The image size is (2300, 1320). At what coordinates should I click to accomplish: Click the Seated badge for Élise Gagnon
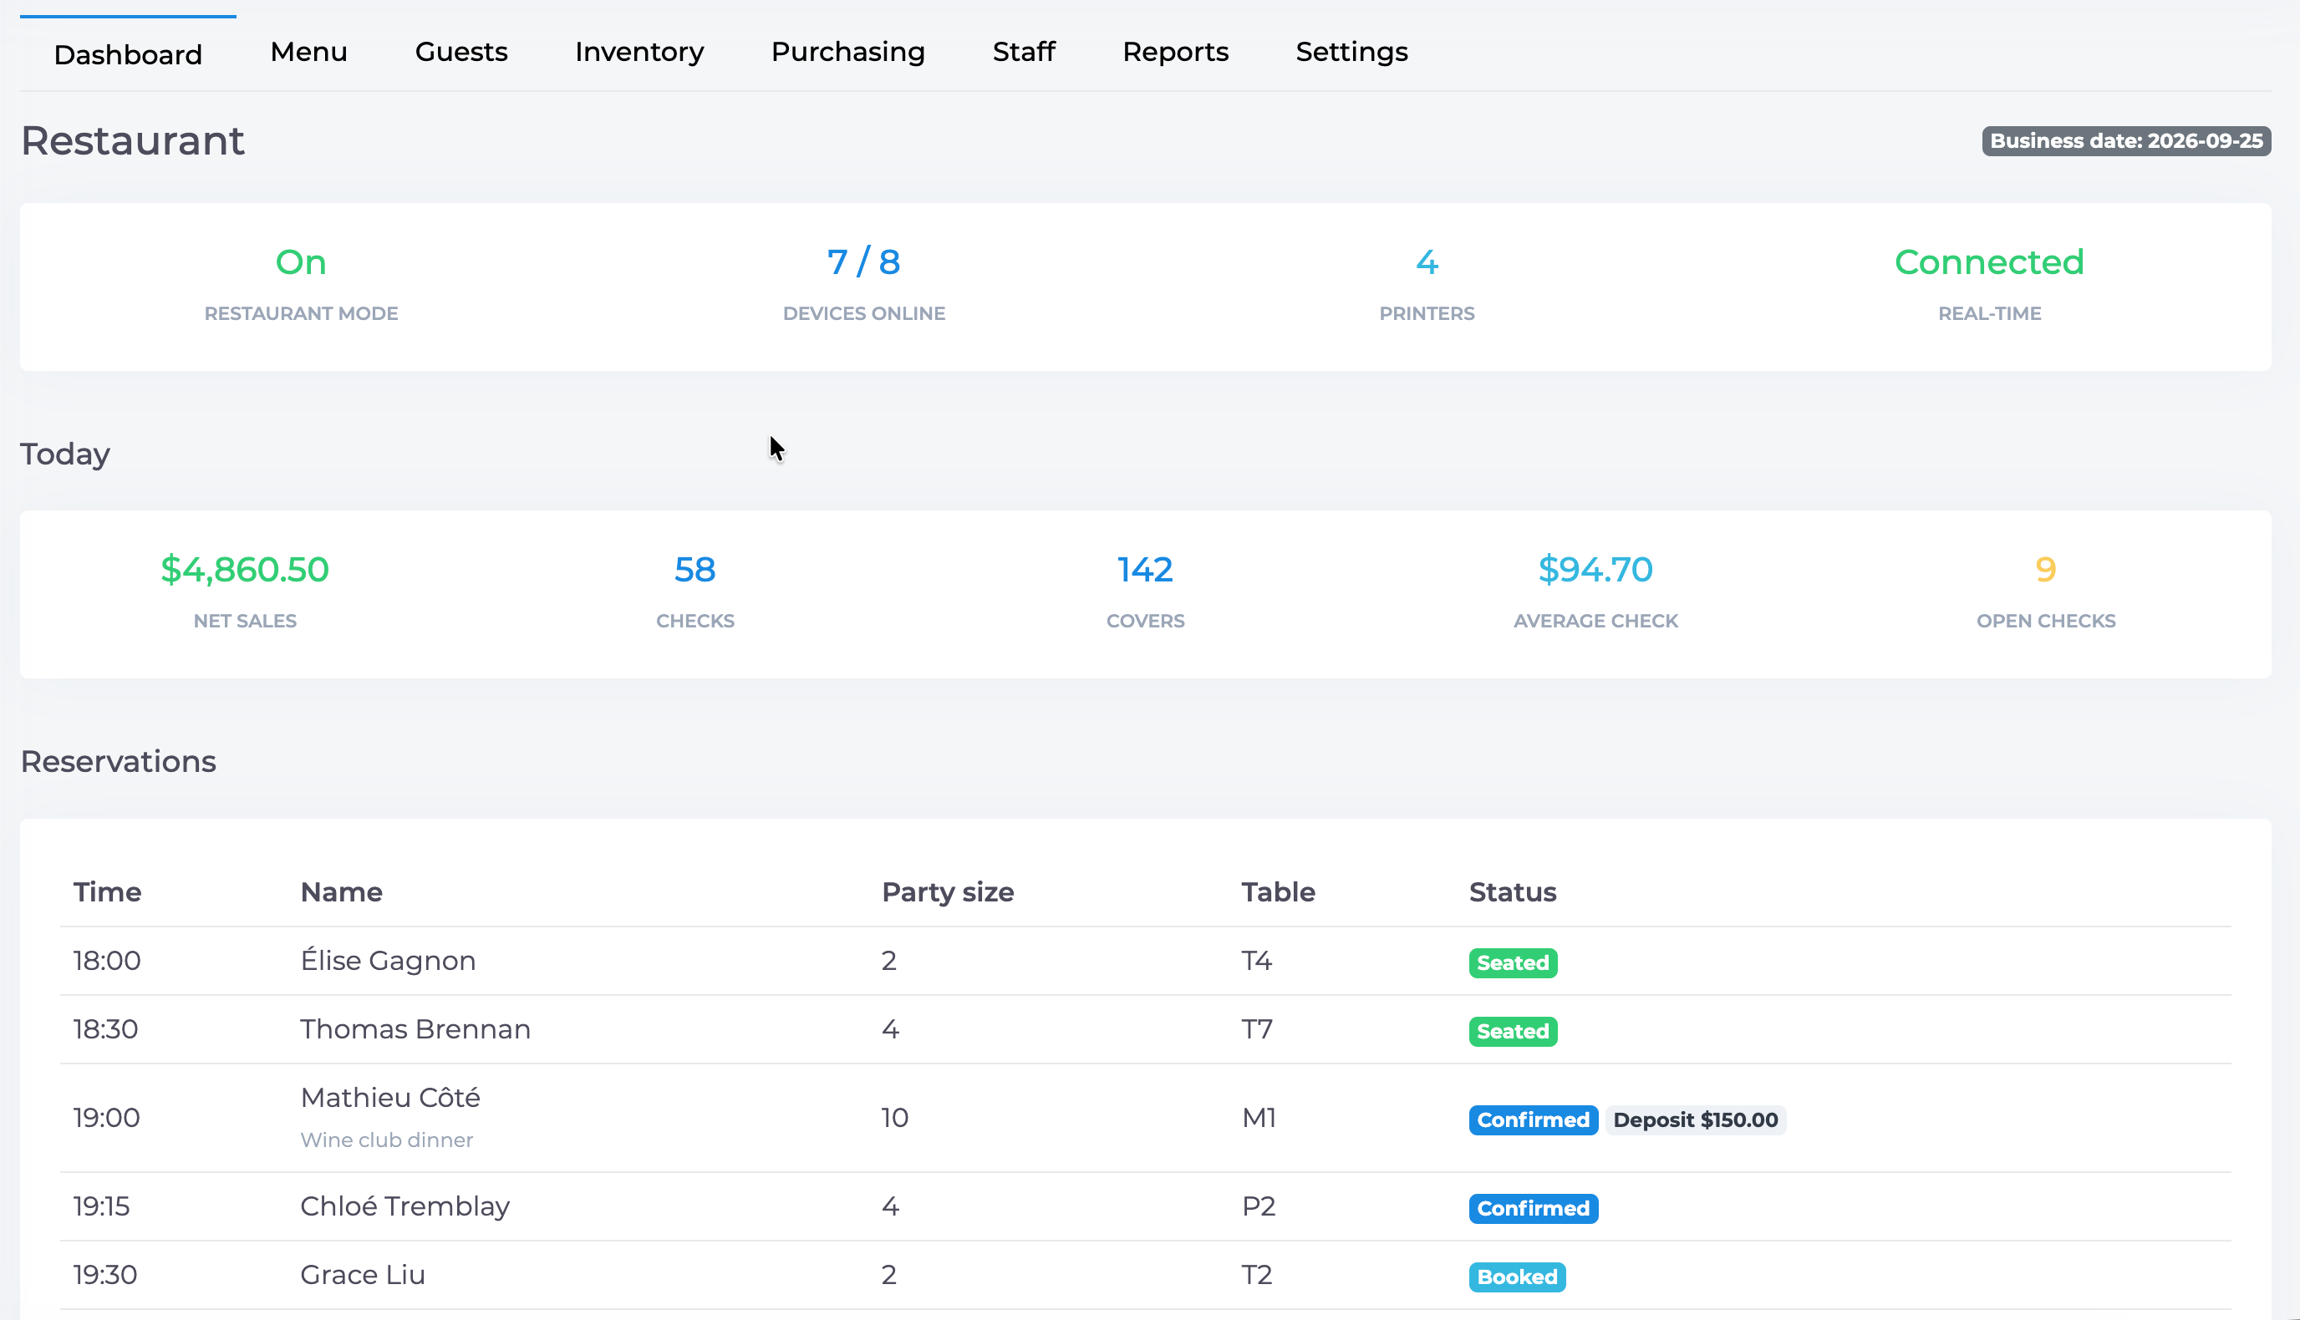click(1513, 962)
